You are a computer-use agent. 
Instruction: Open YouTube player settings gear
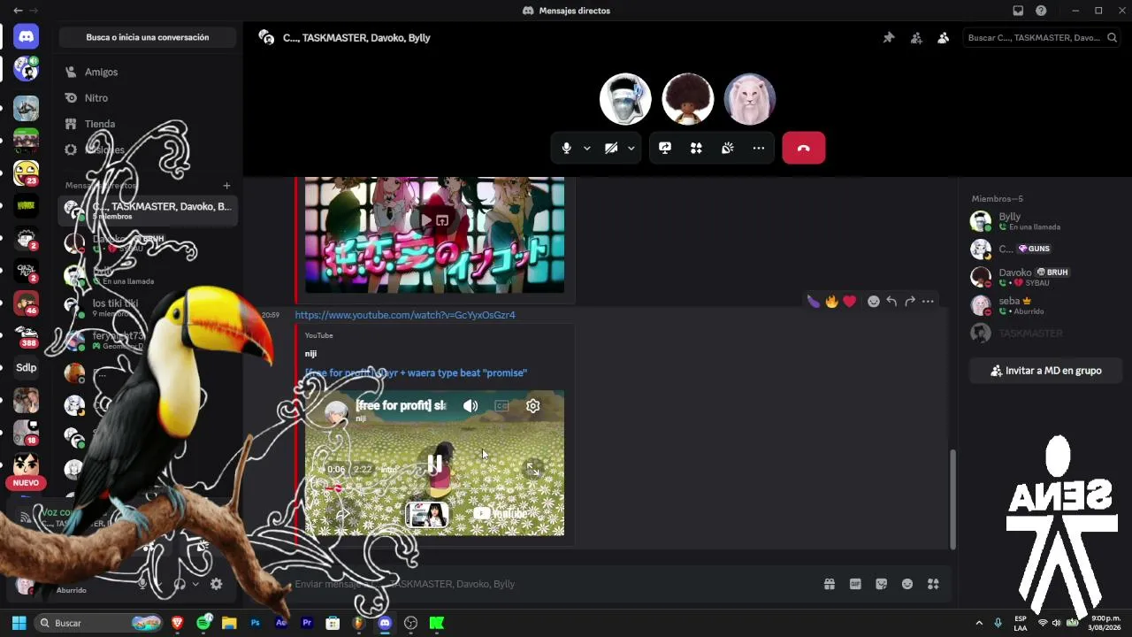coord(532,406)
